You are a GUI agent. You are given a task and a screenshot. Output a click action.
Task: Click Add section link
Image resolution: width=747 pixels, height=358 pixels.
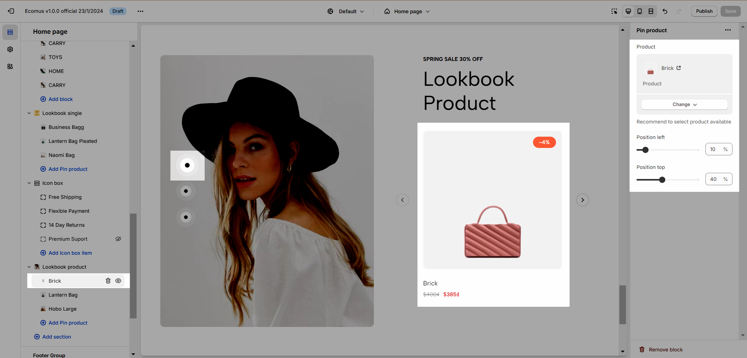(53, 337)
